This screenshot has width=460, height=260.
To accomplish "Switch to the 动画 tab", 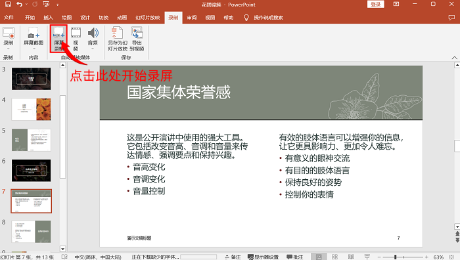I will [122, 18].
